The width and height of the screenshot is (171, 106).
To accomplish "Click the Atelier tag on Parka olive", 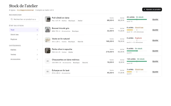I will coord(71,52).
